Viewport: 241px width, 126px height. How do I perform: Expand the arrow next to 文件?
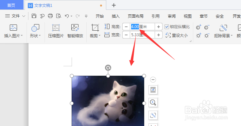24,16
